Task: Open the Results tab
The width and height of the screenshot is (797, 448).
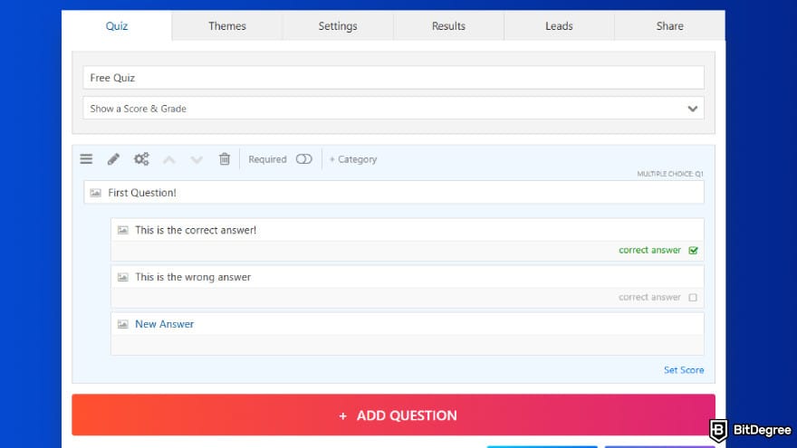Action: coord(448,26)
